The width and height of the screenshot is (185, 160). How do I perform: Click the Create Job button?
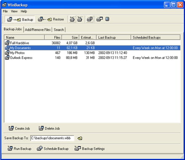click(19, 128)
